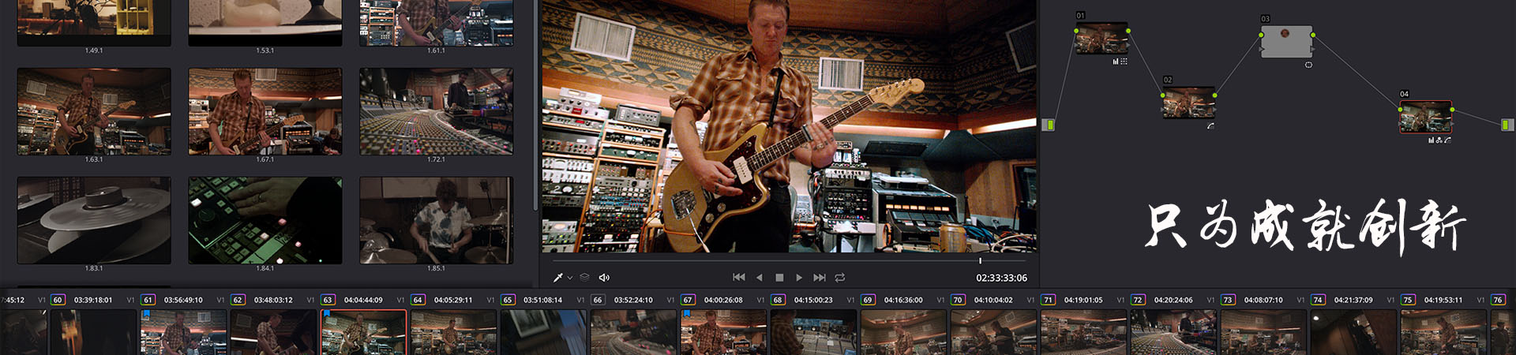Select the highlighted clip 63 thumbnail
This screenshot has height=355, width=1516.
pyautogui.click(x=363, y=332)
